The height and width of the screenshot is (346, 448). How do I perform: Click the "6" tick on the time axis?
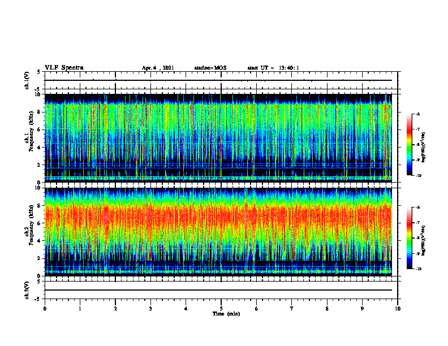[x=257, y=309]
